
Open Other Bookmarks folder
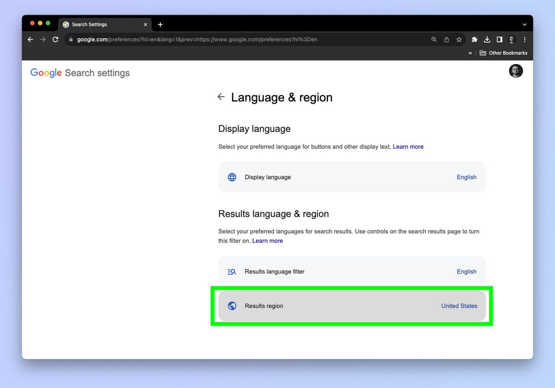[503, 53]
